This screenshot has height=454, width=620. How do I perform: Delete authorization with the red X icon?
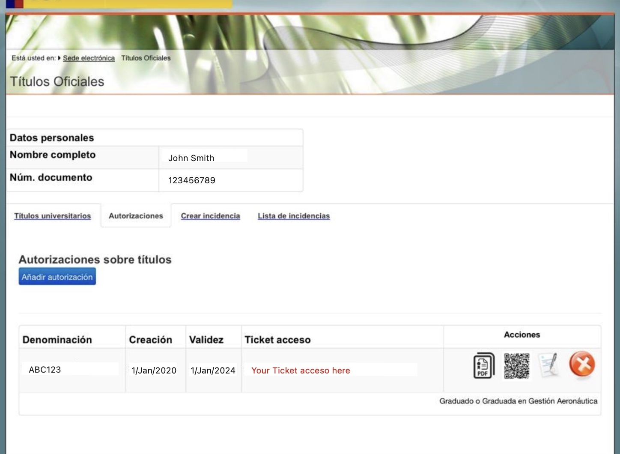[582, 364]
